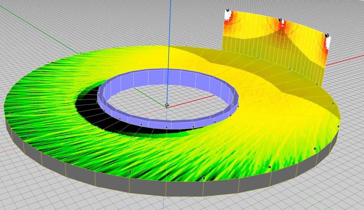Select the leftmost loudspeaker on the curved wall
Viewport: 364px width, 210px height.
[x=227, y=15]
